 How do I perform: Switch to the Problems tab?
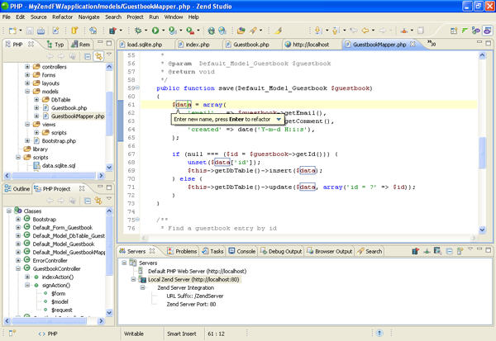pos(186,251)
